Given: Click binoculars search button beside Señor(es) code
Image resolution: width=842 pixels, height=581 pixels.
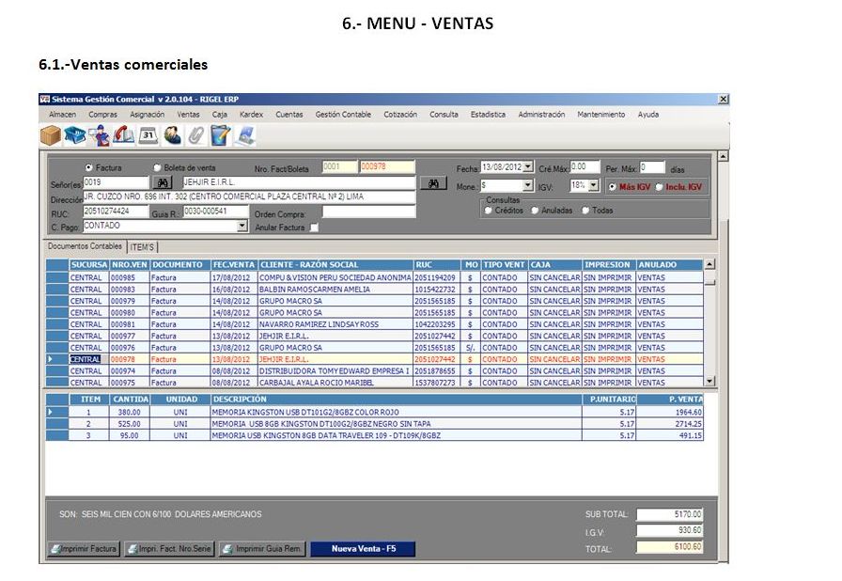Looking at the screenshot, I should [162, 182].
